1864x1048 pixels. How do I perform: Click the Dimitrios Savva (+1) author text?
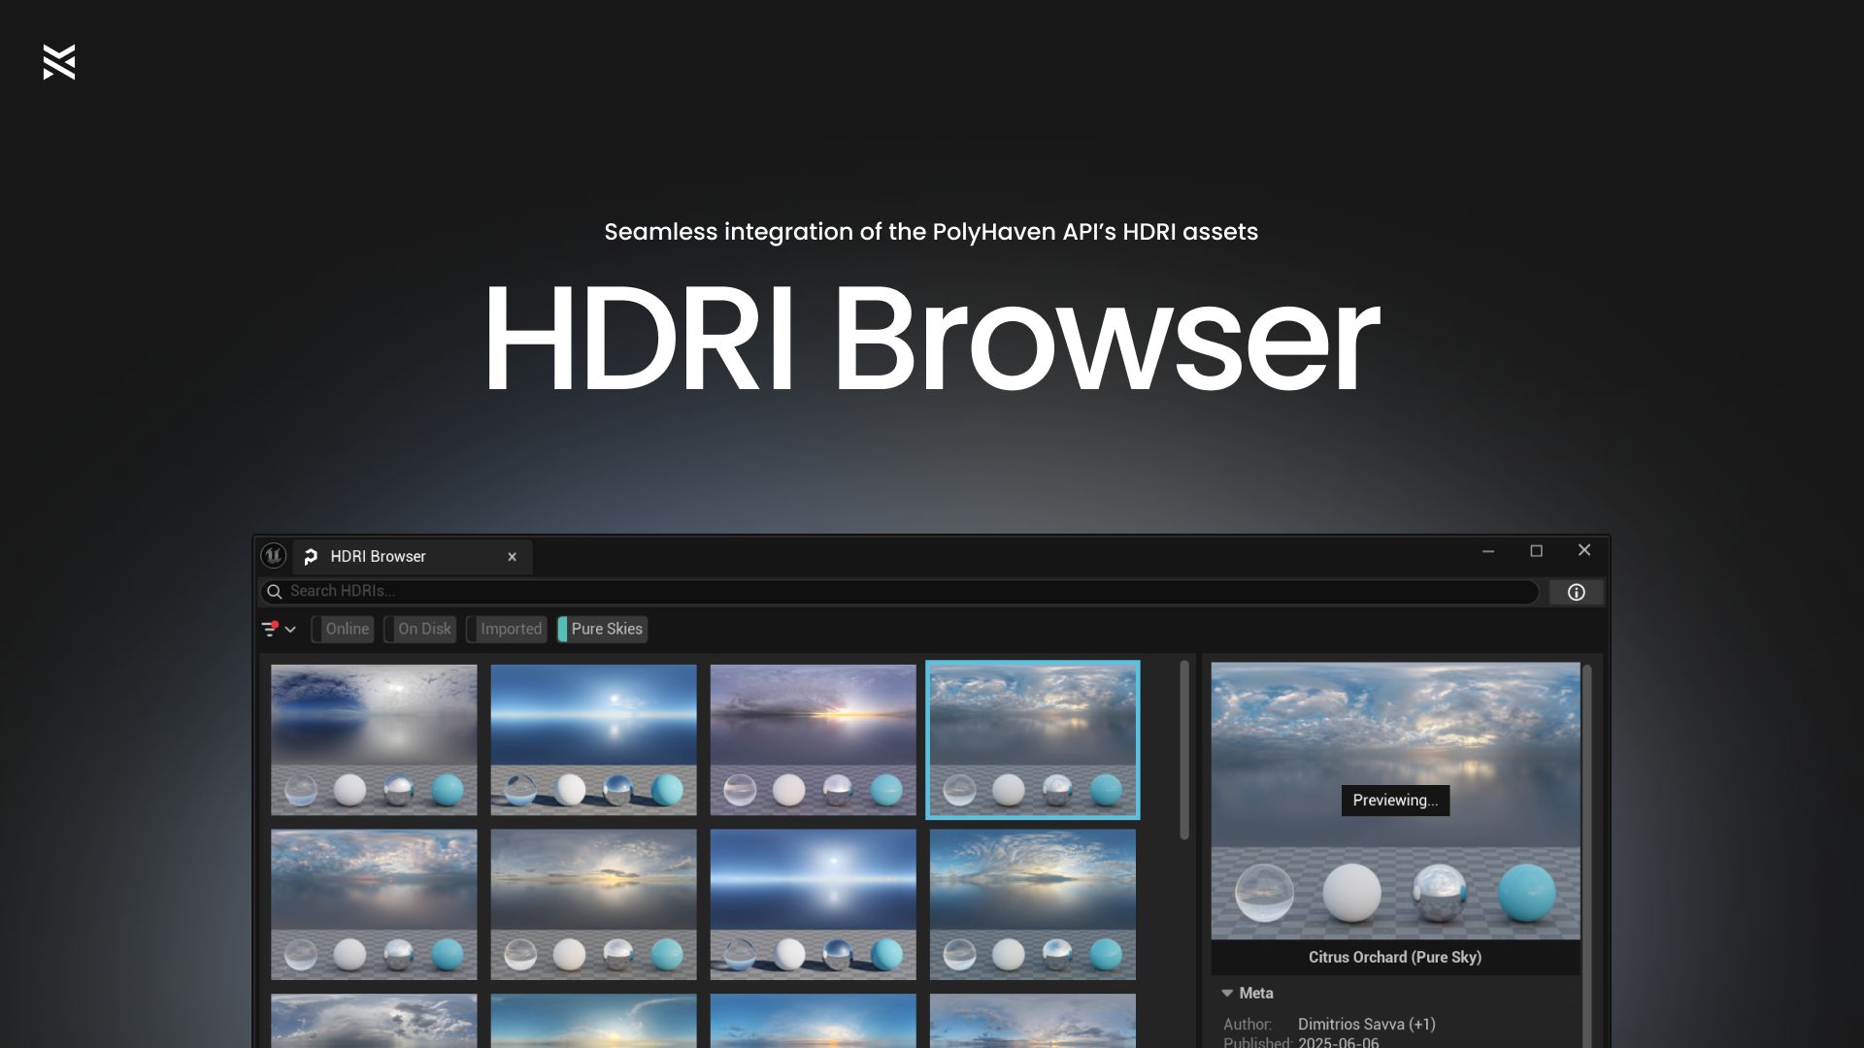(1366, 1024)
